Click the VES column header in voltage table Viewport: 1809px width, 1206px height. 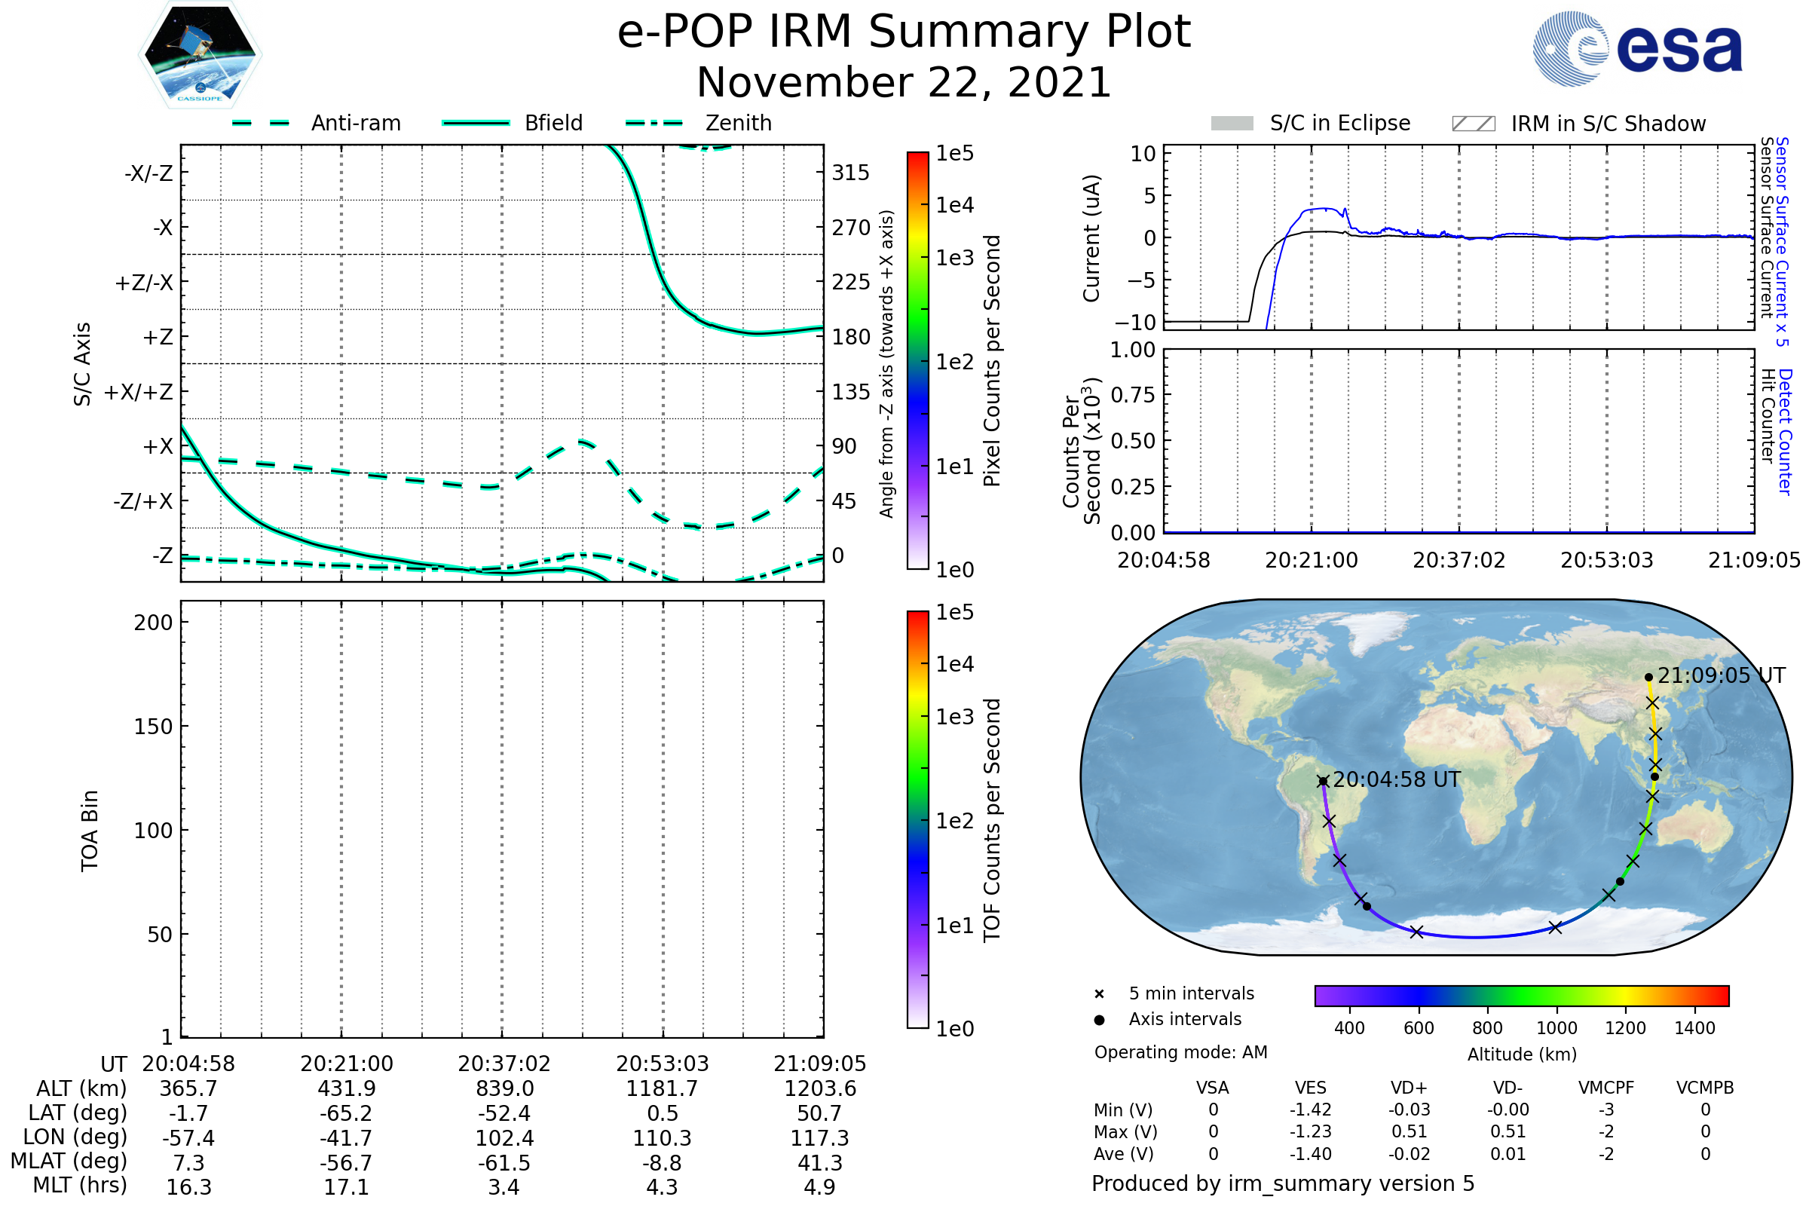point(1310,1088)
